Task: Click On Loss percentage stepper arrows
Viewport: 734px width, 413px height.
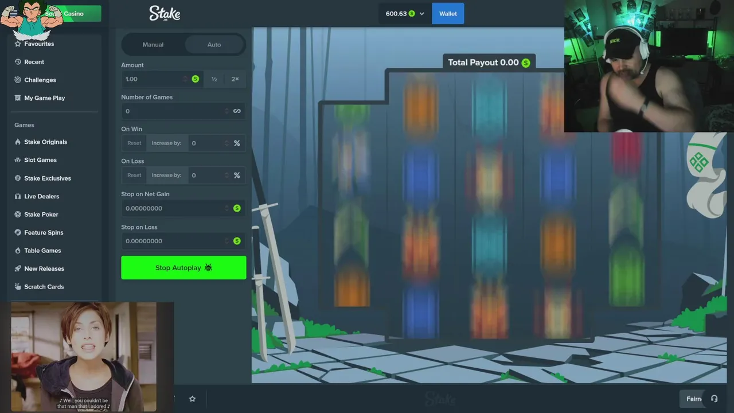Action: coord(227,176)
